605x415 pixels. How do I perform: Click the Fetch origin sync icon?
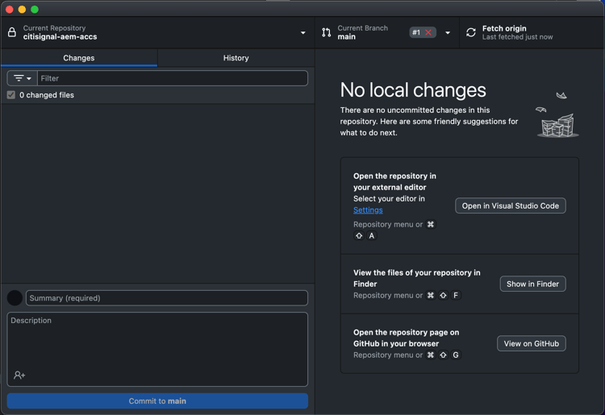click(x=471, y=32)
